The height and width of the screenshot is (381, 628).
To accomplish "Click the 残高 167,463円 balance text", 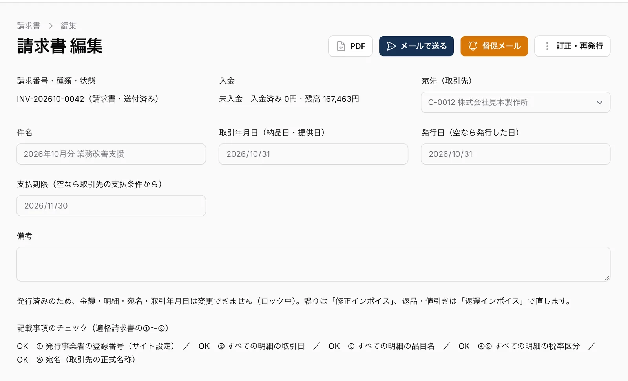I will (332, 99).
